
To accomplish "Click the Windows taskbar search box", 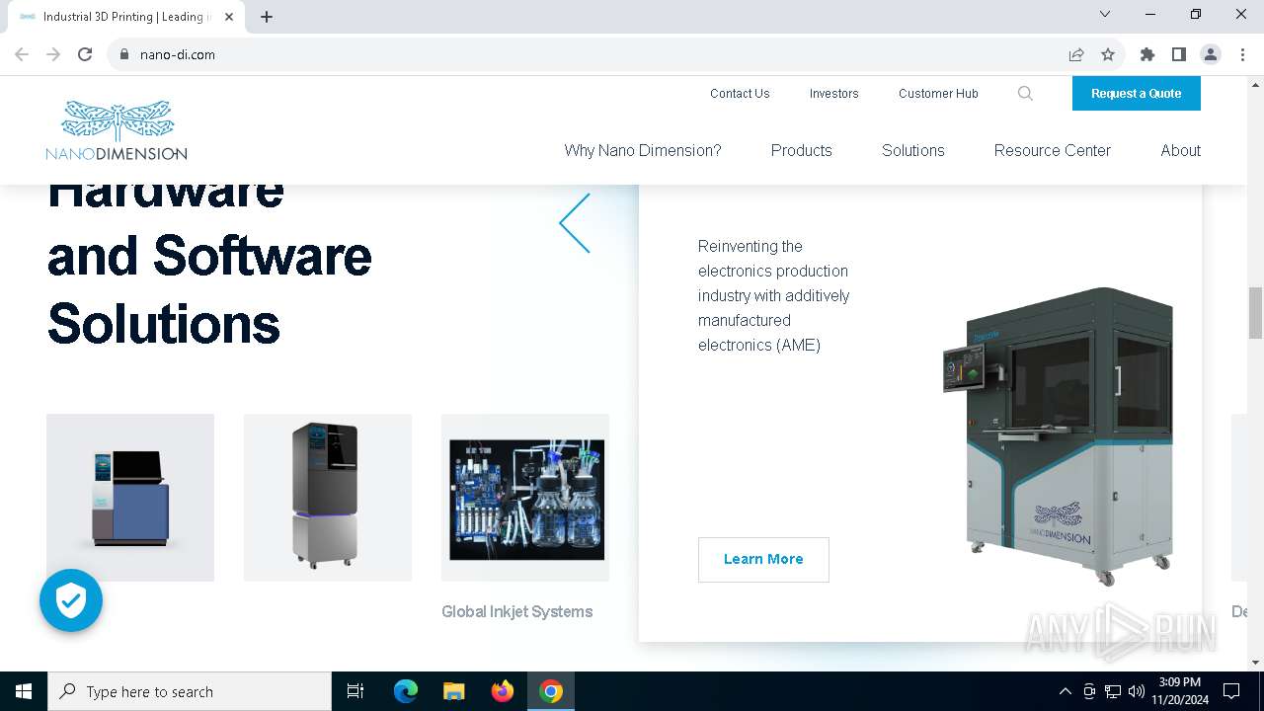I will [x=190, y=691].
